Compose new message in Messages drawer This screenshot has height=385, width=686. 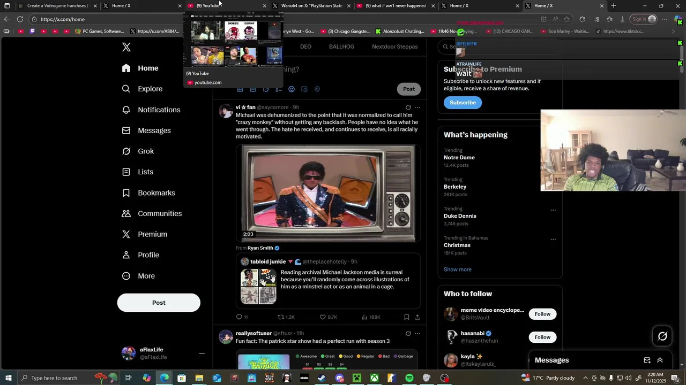coord(647,360)
